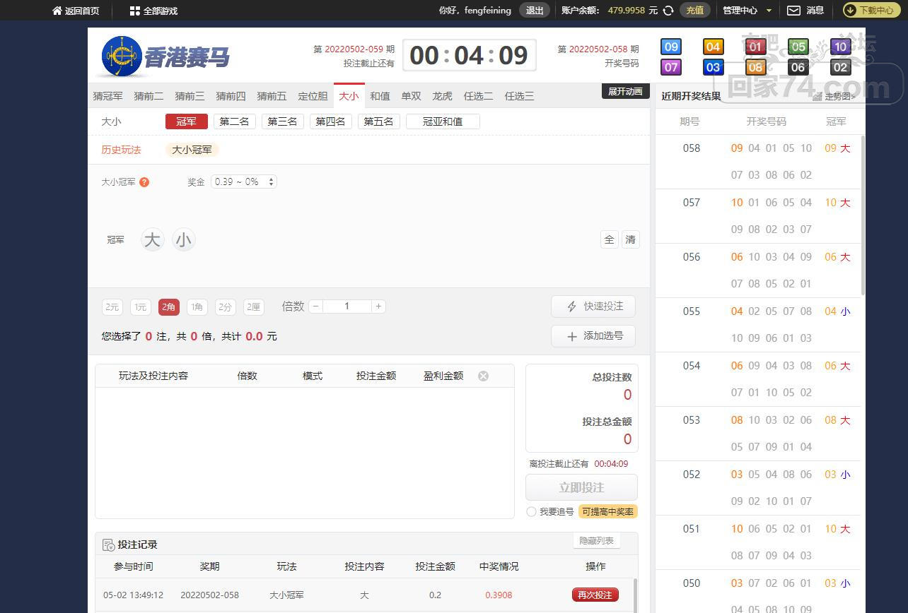908x613 pixels.
Task: Select 大 for champion bet
Action: pyautogui.click(x=152, y=240)
